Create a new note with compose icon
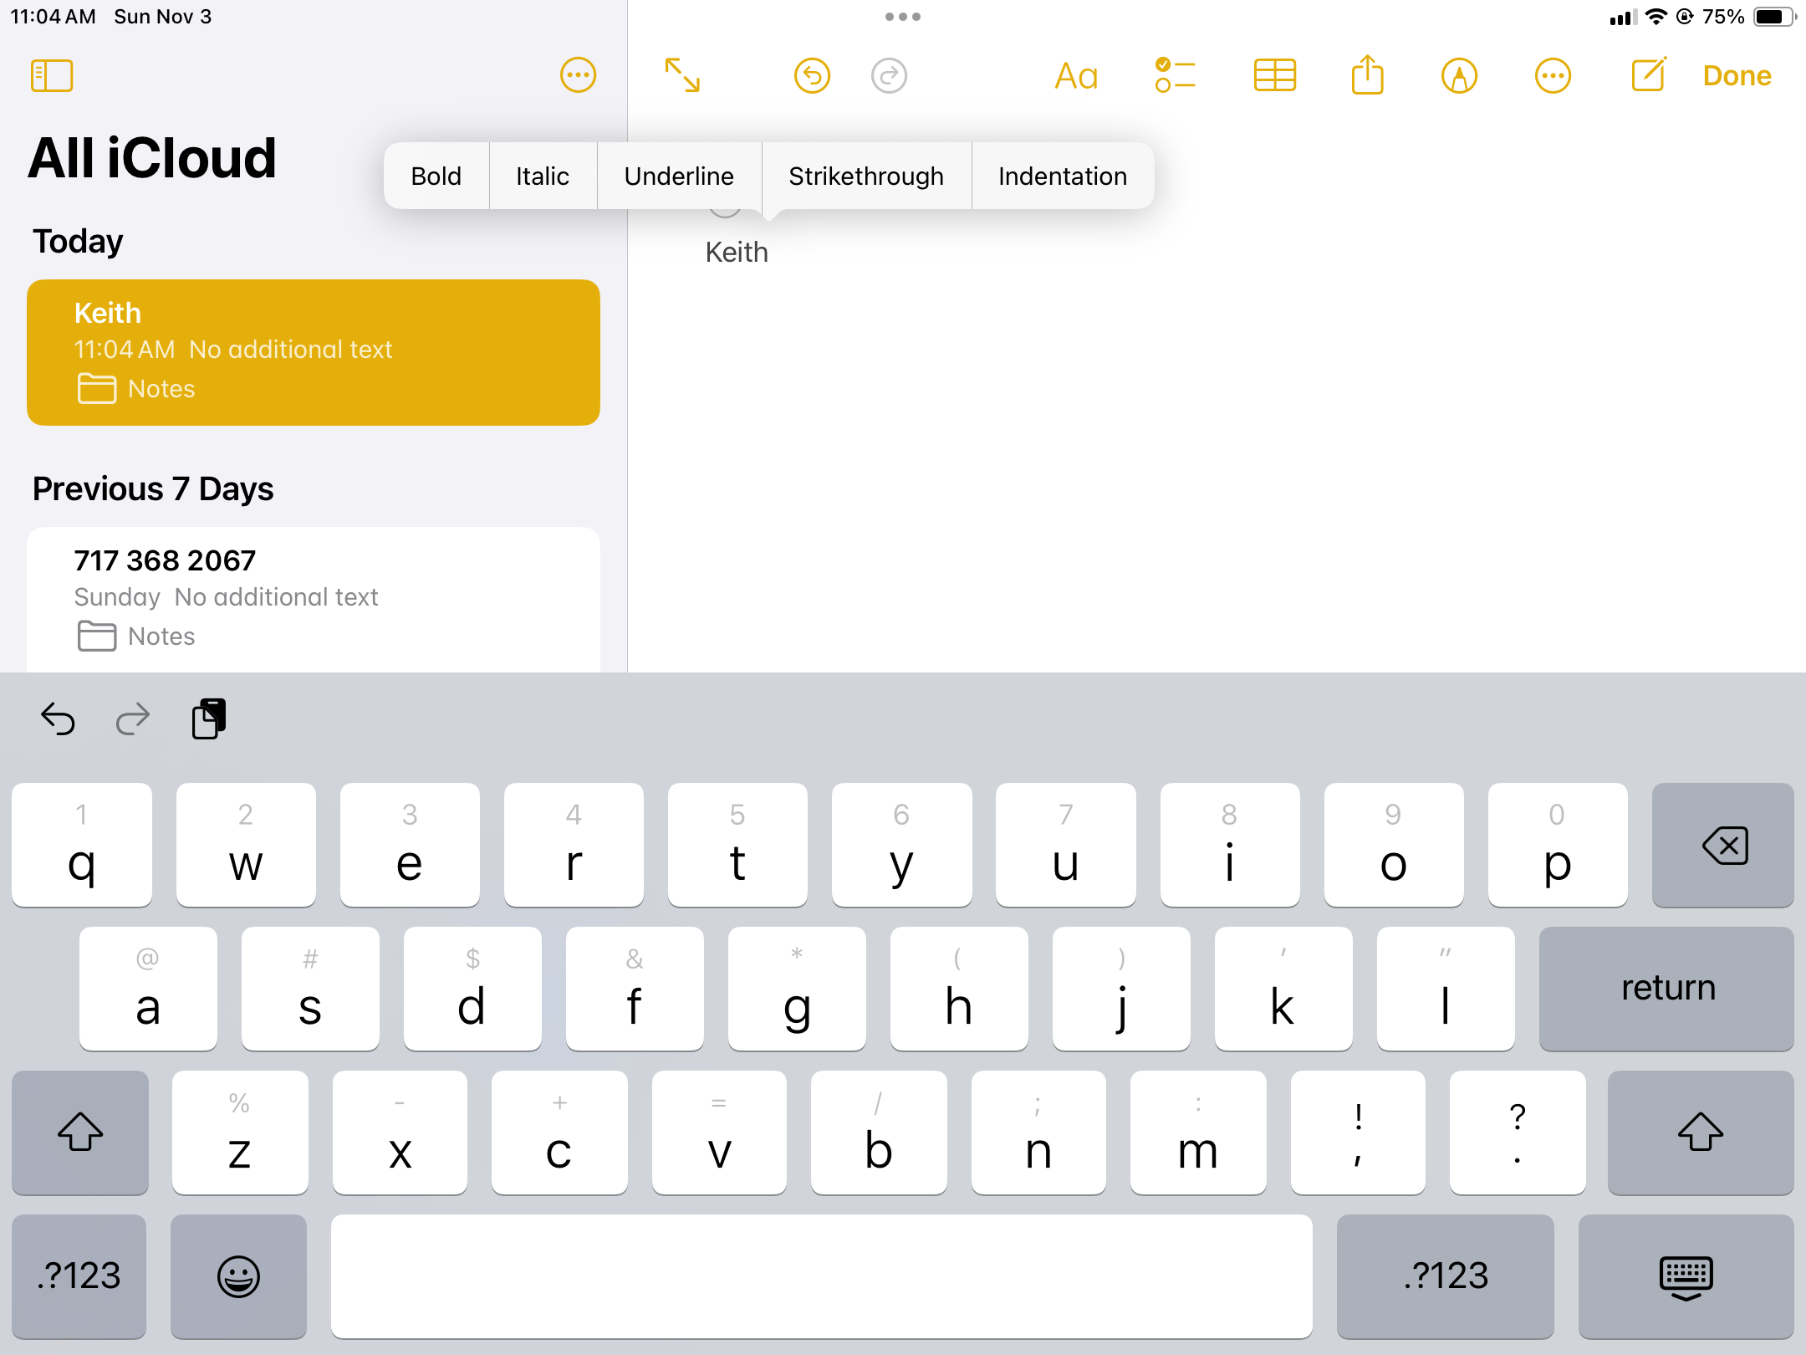Viewport: 1806px width, 1355px height. pyautogui.click(x=1648, y=75)
